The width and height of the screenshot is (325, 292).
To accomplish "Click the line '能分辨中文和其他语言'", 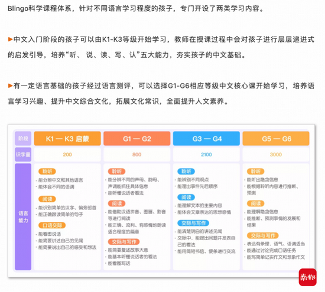I will coord(60,181).
